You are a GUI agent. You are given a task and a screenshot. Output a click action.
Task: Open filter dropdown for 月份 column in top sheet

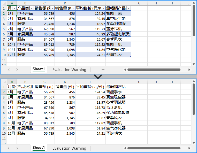pyautogui.click(x=14, y=8)
